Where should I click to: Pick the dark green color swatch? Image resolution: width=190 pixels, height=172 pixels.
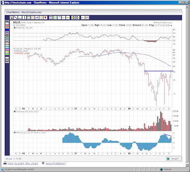(x=7, y=37)
